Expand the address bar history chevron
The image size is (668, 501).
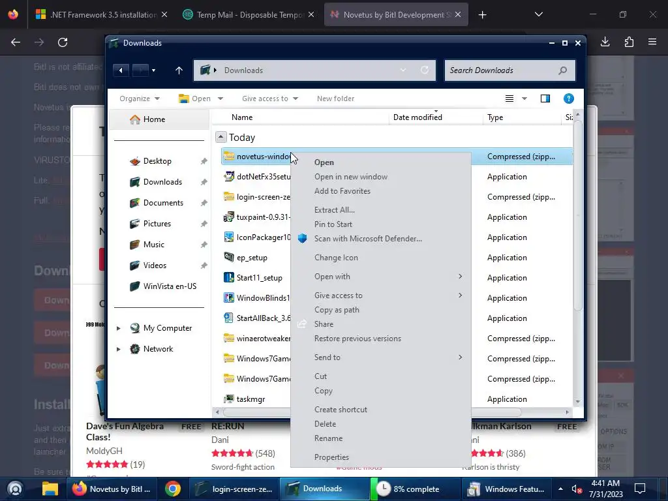pyautogui.click(x=402, y=70)
